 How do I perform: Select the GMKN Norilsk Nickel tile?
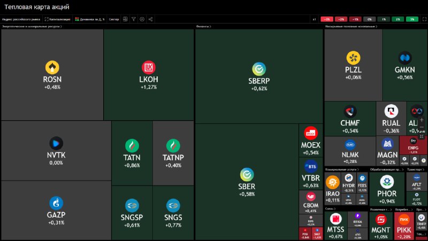tap(405, 65)
